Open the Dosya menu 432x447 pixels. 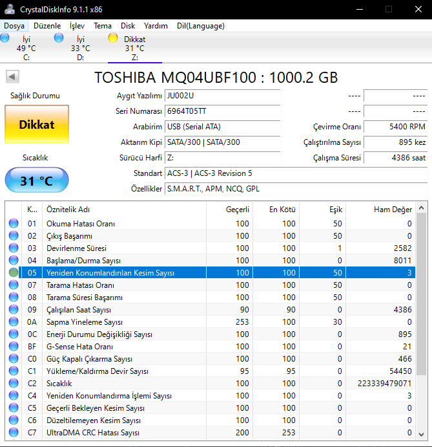point(14,26)
